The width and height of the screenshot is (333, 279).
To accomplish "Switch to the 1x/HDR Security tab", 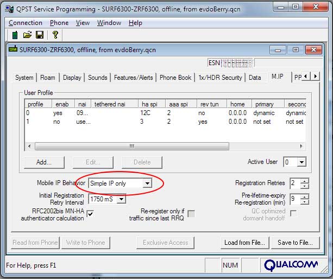I will click(220, 78).
